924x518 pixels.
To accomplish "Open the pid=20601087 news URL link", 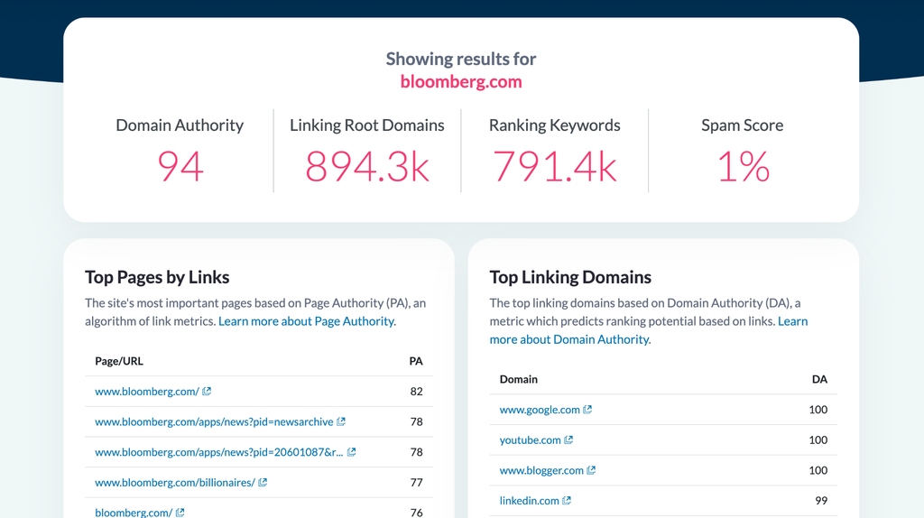I will tap(218, 452).
